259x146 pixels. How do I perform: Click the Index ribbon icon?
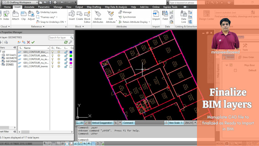pyautogui.click(x=6, y=15)
